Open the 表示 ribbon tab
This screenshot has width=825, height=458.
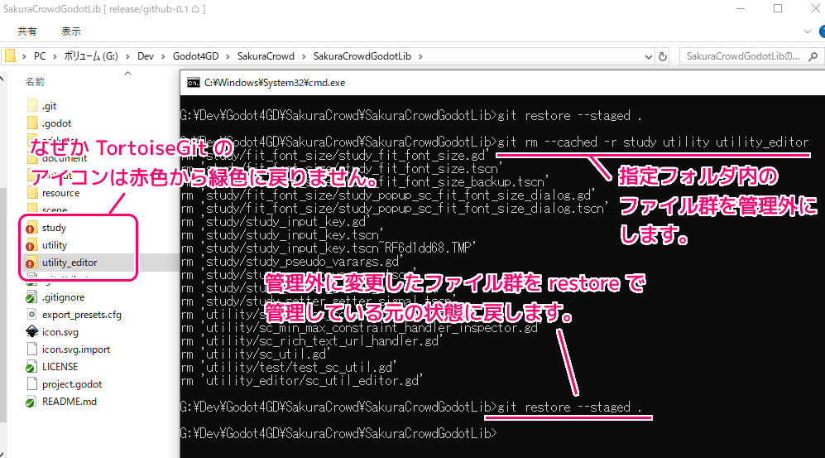tap(71, 31)
